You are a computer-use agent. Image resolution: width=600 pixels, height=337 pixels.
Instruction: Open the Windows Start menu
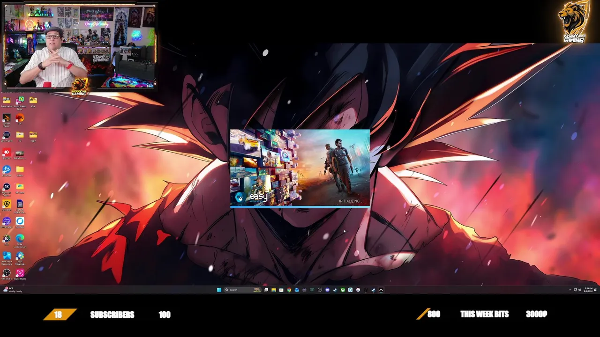219,290
